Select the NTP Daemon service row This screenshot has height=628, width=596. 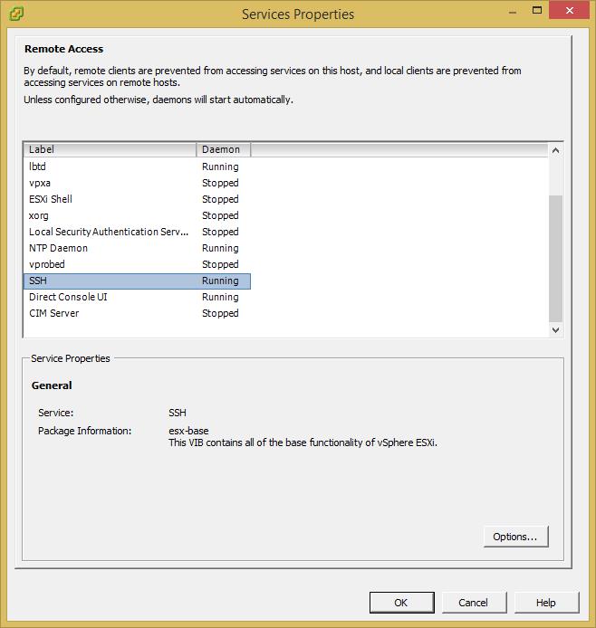(x=137, y=248)
